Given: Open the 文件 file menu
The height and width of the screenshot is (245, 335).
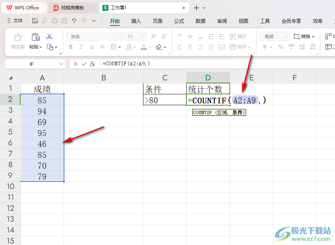Looking at the screenshot, I should click(x=15, y=20).
